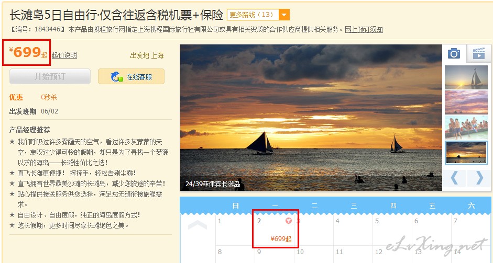Image resolution: width=493 pixels, height=263 pixels.
Task: Select the dark sunset sea thumbnail
Action: pos(466,153)
